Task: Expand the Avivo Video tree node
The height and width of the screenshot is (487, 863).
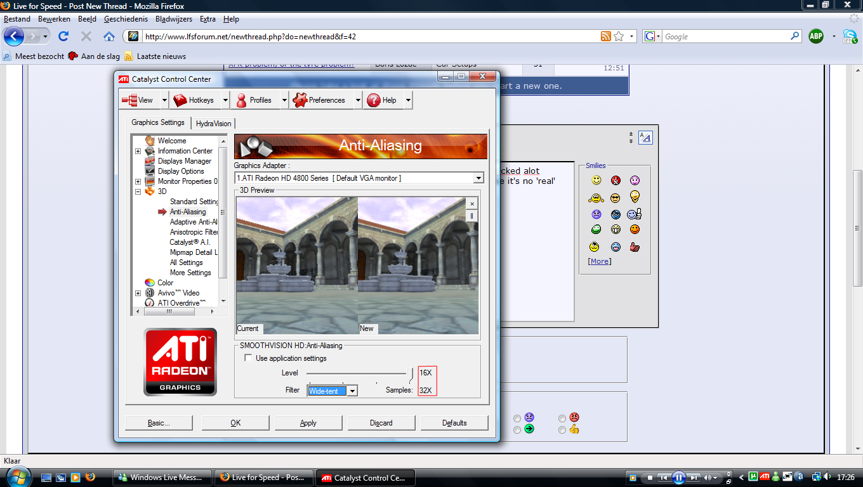Action: pyautogui.click(x=138, y=293)
